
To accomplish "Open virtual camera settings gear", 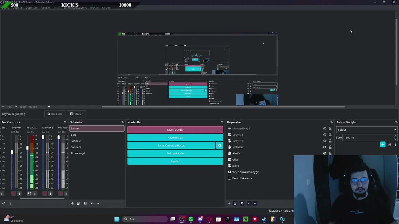I will coord(219,145).
